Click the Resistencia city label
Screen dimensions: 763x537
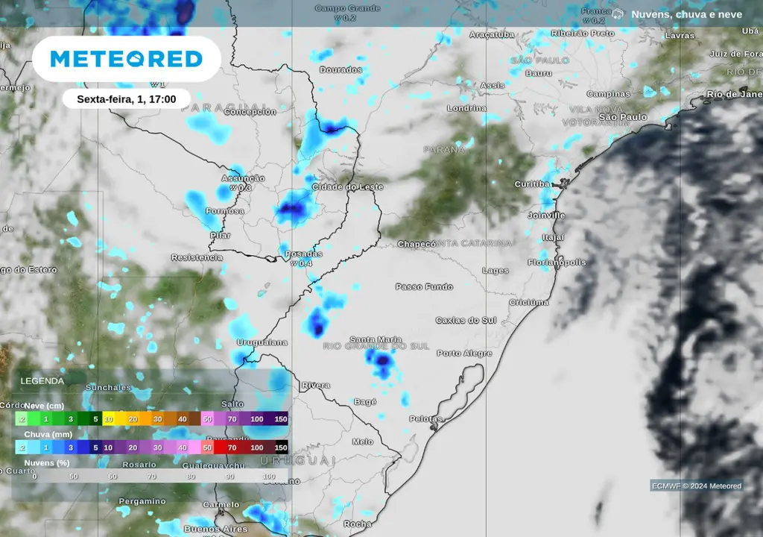pos(197,257)
